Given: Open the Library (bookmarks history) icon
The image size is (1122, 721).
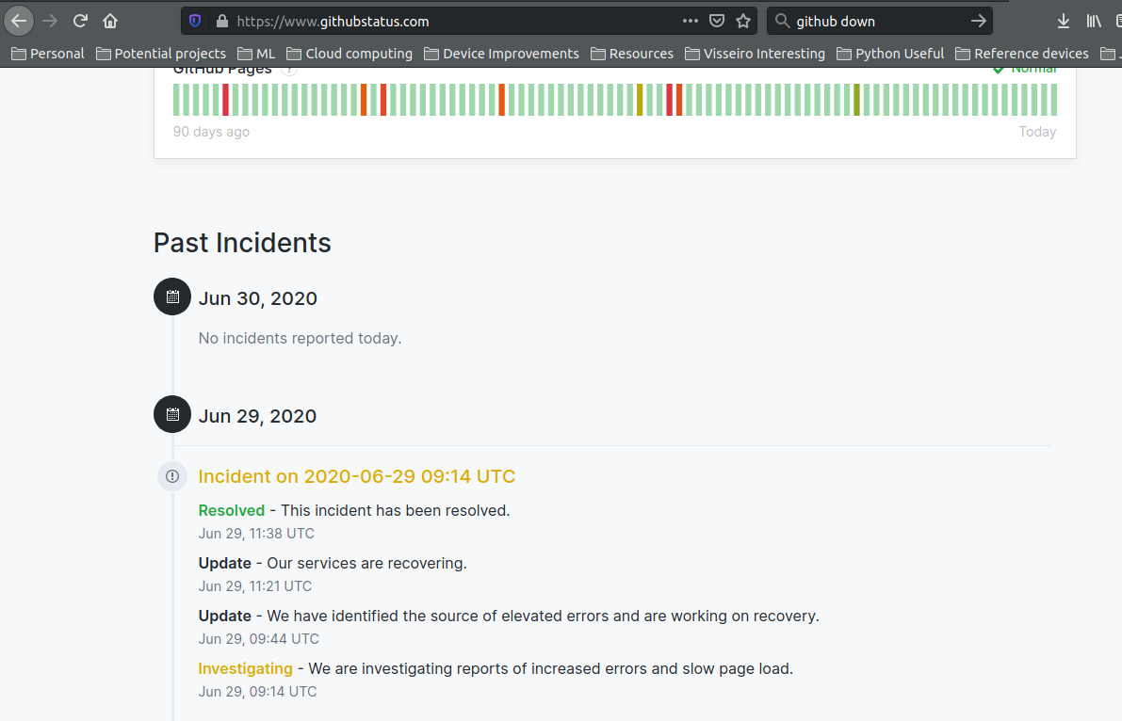Looking at the screenshot, I should click(1095, 20).
